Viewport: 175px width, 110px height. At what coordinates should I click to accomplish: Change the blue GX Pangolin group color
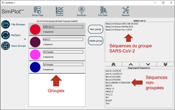coord(35,67)
